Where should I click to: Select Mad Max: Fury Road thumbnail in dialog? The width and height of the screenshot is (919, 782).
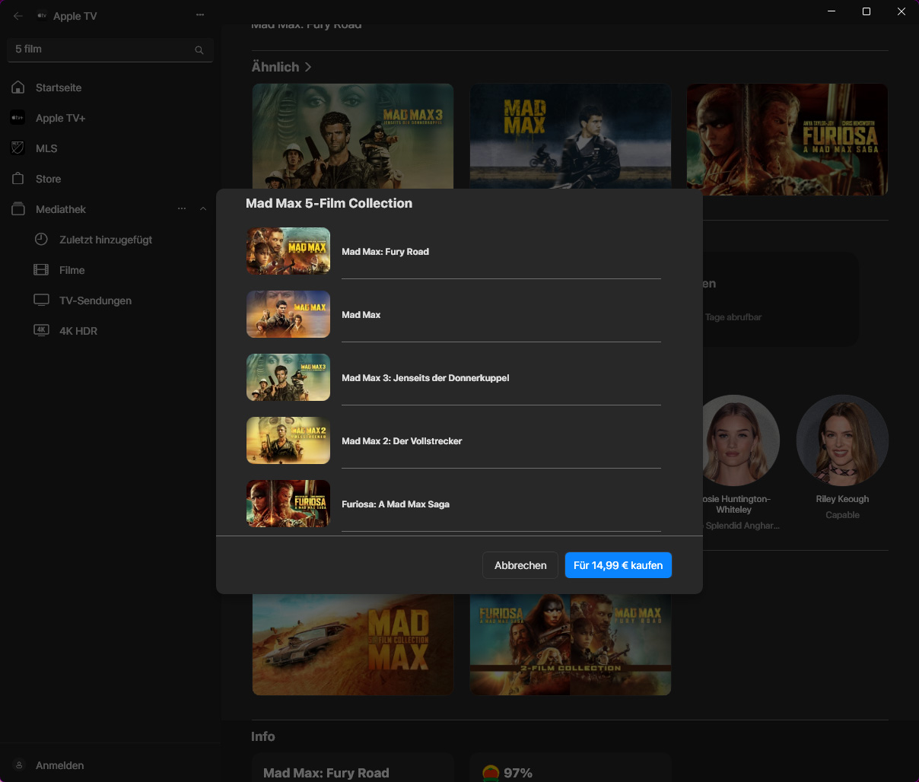click(x=288, y=251)
